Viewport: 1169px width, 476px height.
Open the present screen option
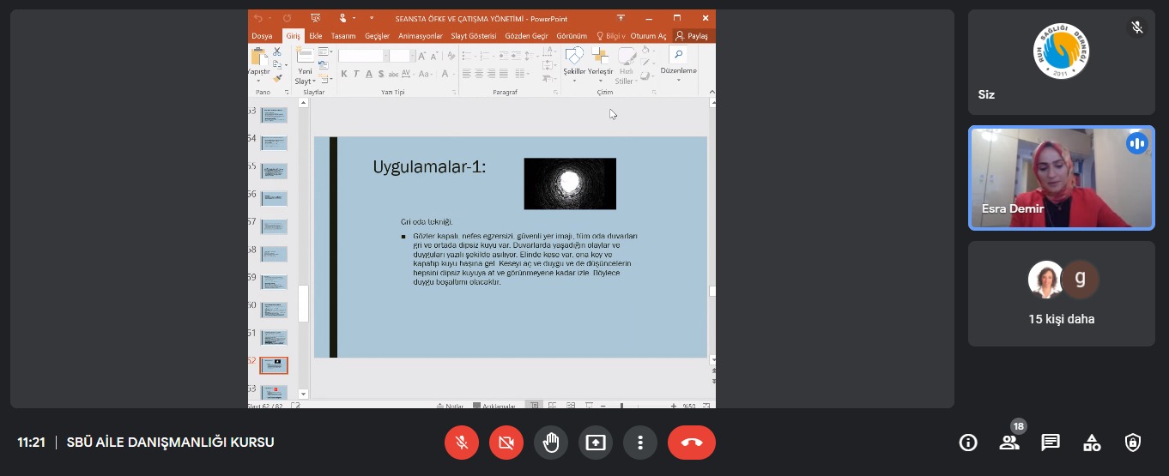coord(595,443)
